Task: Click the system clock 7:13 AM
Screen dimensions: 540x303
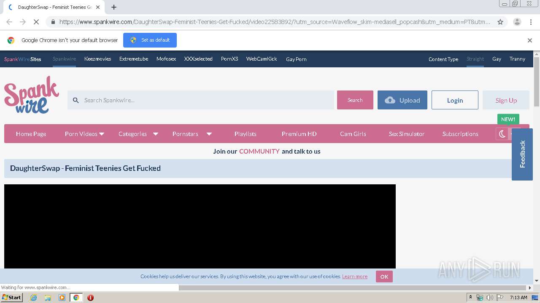Action: (518, 298)
